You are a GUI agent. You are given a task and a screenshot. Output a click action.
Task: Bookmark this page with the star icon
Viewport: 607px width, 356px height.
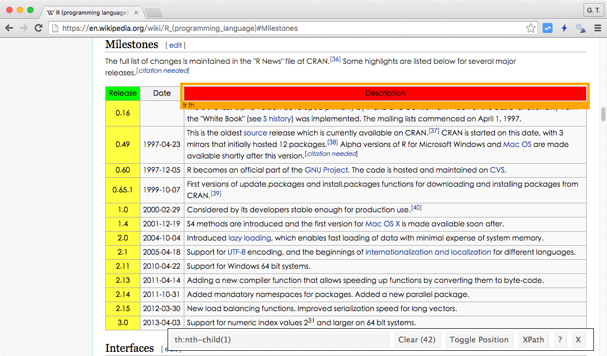click(x=531, y=28)
